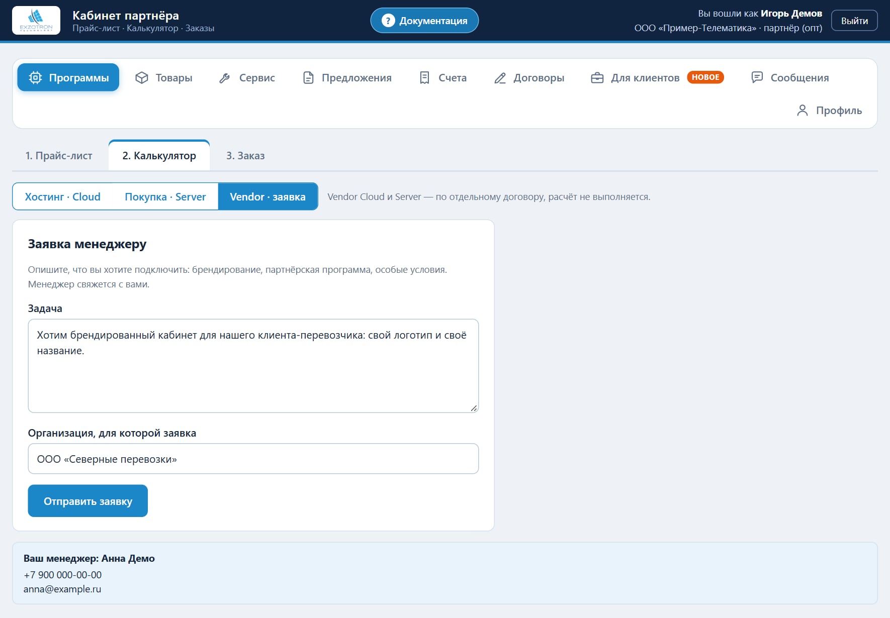Open Профиль via the person icon

coord(803,111)
